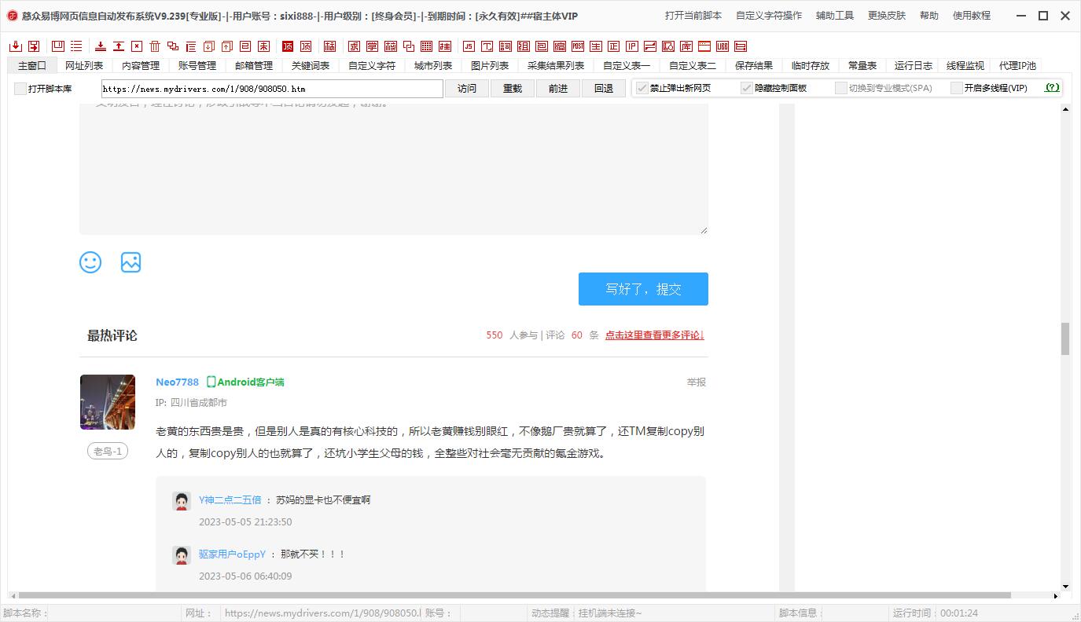This screenshot has height=622, width=1081.
Task: Switch to the 账号管理 tab
Action: (197, 66)
